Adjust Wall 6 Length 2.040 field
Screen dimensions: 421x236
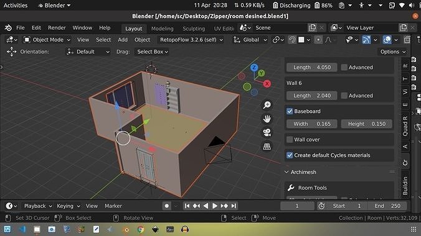pyautogui.click(x=311, y=96)
